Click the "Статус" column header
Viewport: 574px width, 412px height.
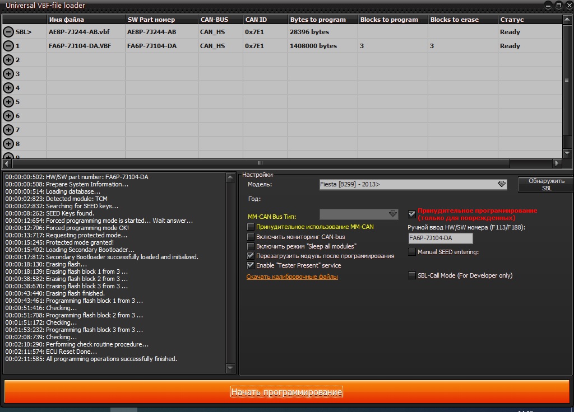pyautogui.click(x=511, y=20)
